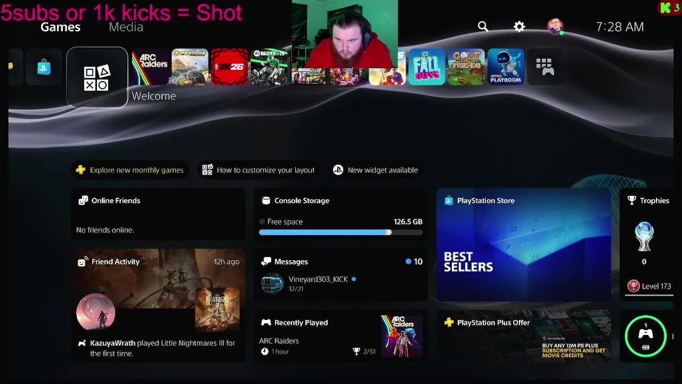Open KazuyaWrath's round avatar
Screen dimensions: 682x384
coord(95,313)
